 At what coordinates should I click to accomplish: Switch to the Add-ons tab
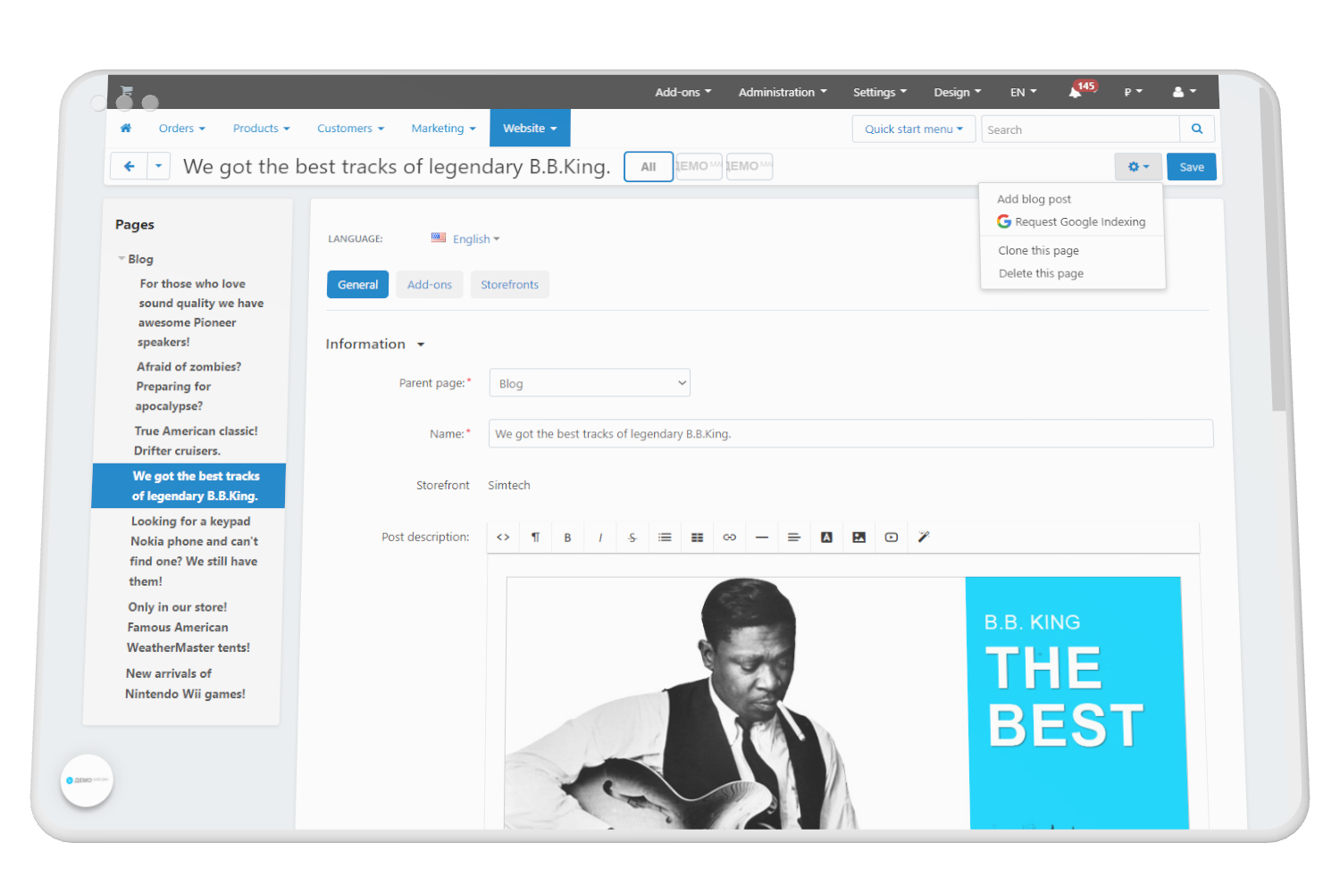(430, 285)
